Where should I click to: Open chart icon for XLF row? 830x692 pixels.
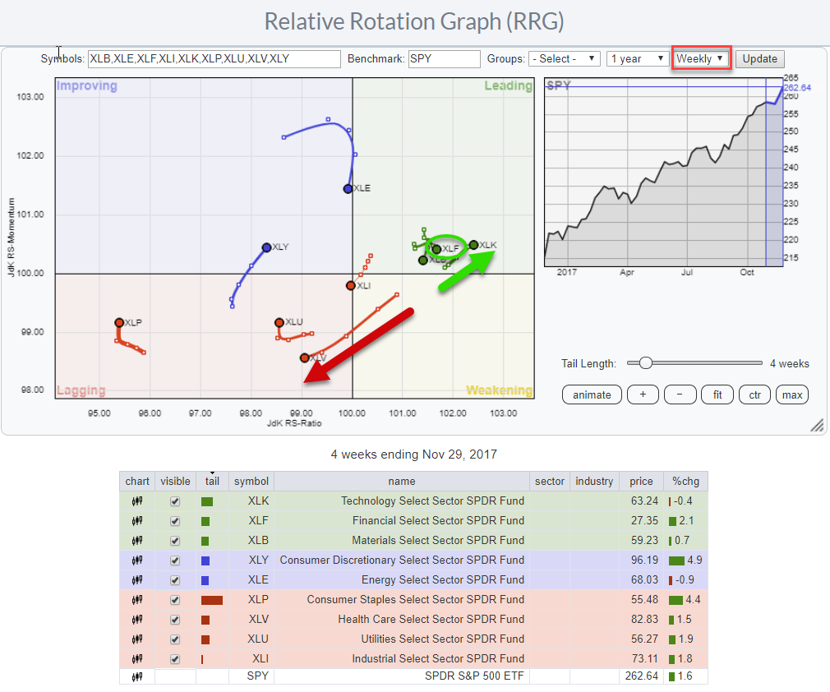coord(137,520)
